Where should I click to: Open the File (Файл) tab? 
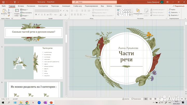coord(4,6)
